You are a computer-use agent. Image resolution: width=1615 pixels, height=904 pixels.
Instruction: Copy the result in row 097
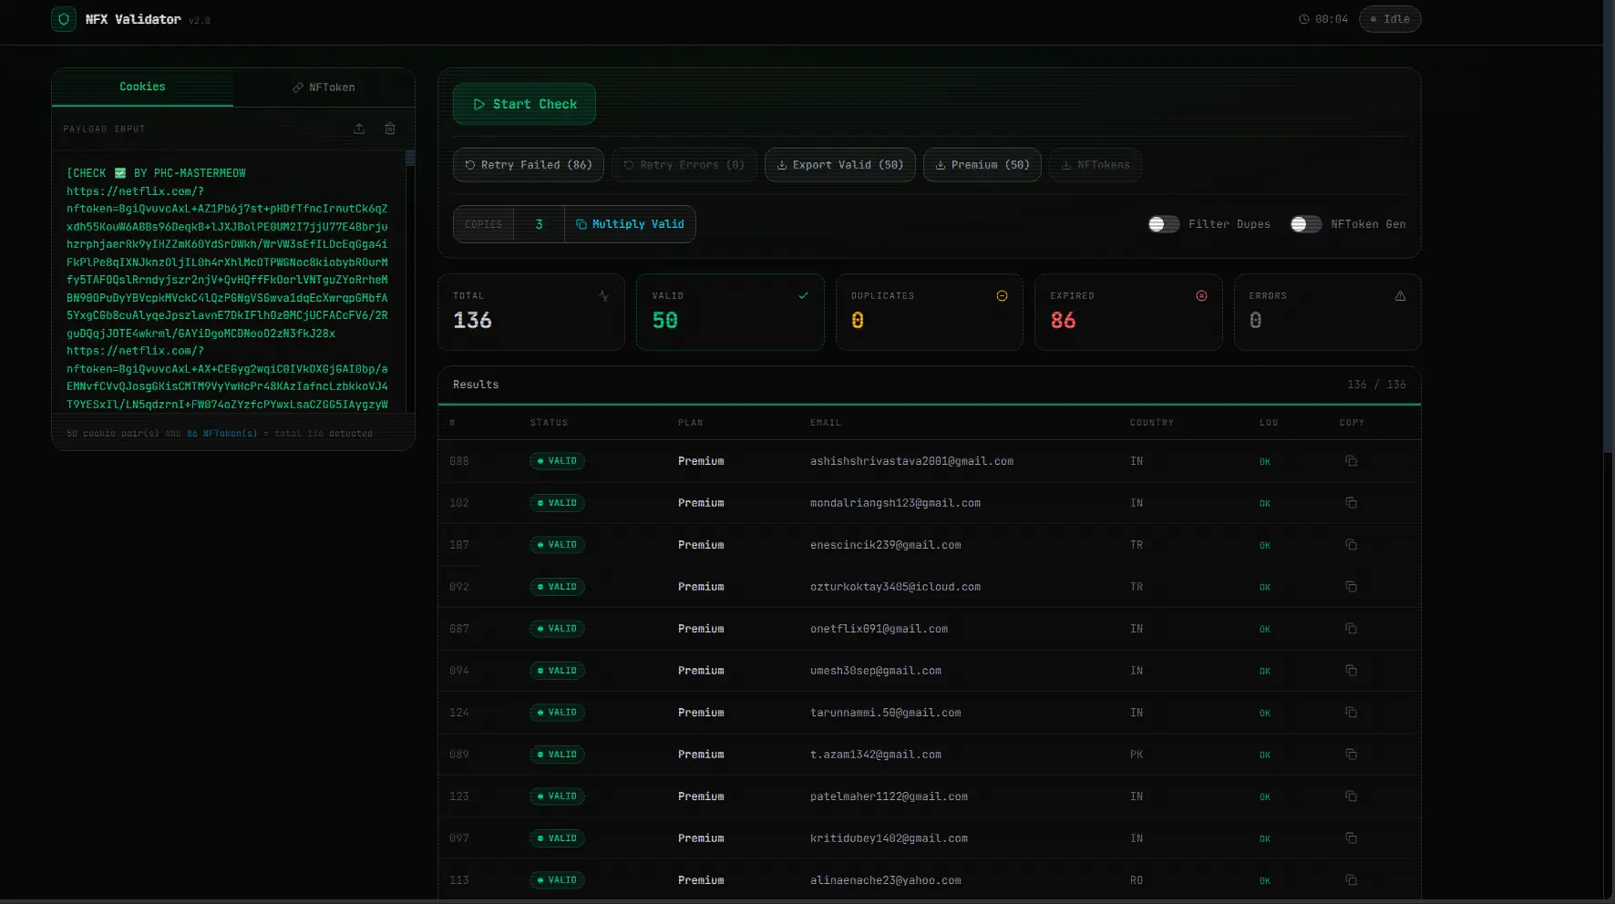coord(1351,838)
